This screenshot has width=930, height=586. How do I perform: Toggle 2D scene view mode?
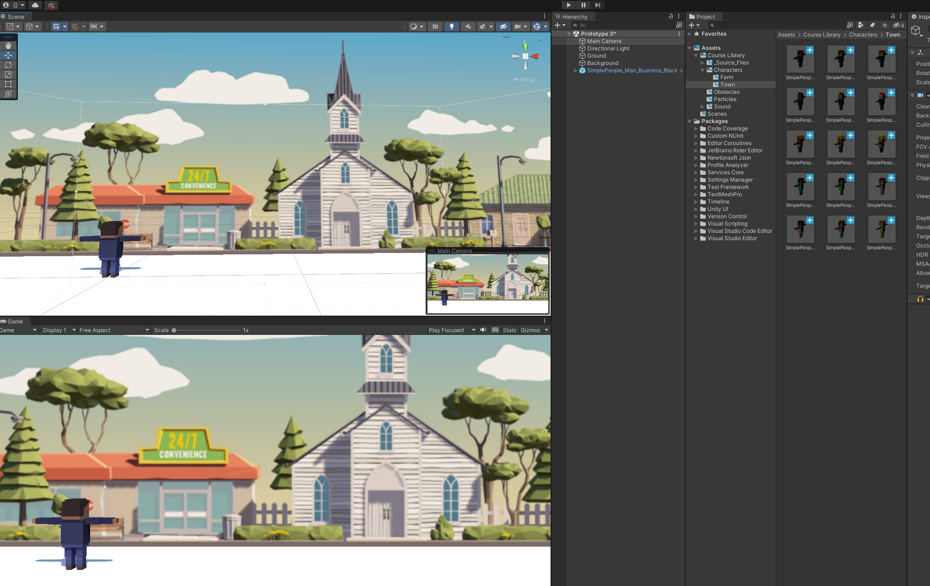435,27
